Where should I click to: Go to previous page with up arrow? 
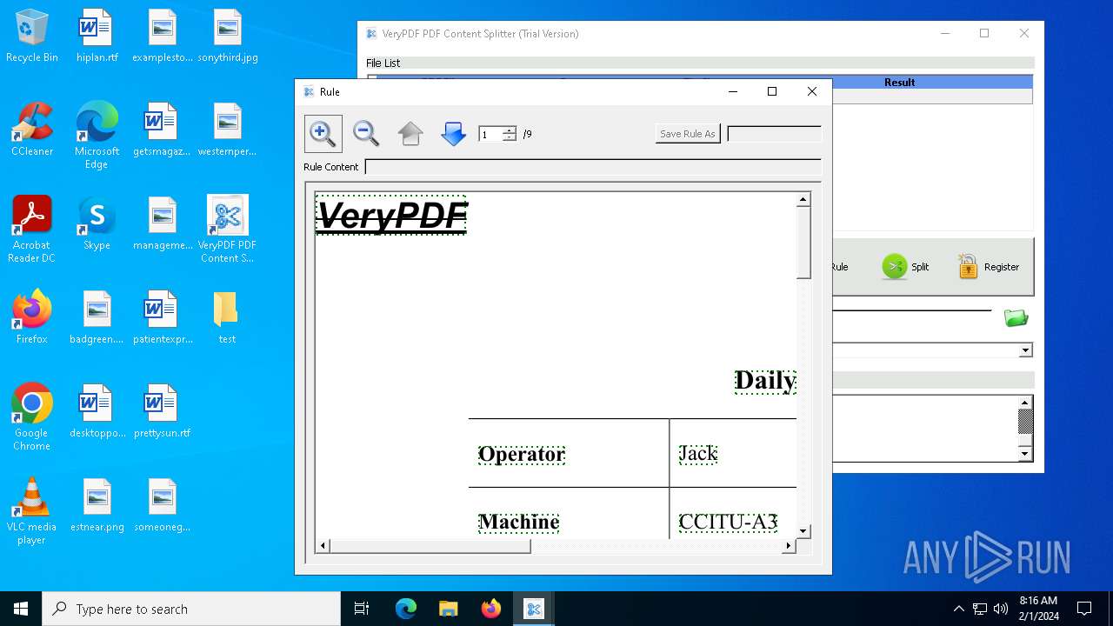410,133
